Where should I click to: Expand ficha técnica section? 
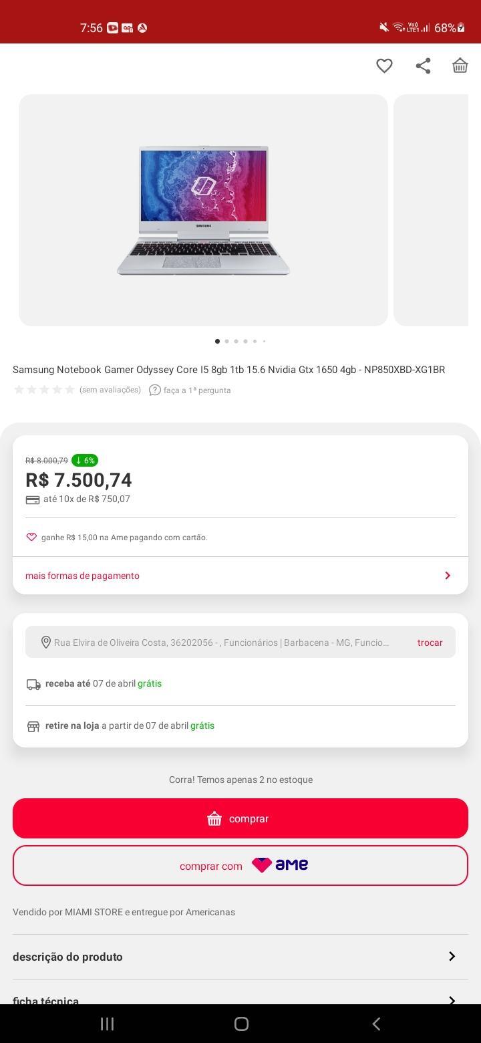(240, 996)
